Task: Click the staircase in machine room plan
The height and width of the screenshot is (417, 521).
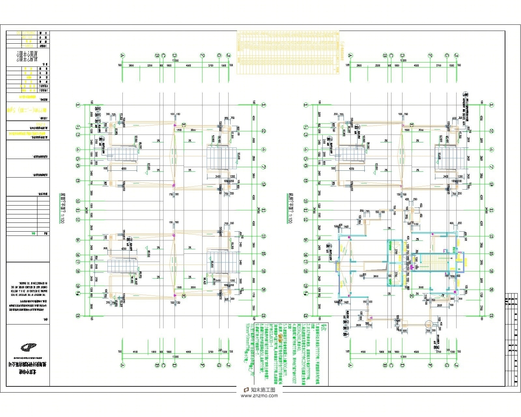Action: [435, 262]
